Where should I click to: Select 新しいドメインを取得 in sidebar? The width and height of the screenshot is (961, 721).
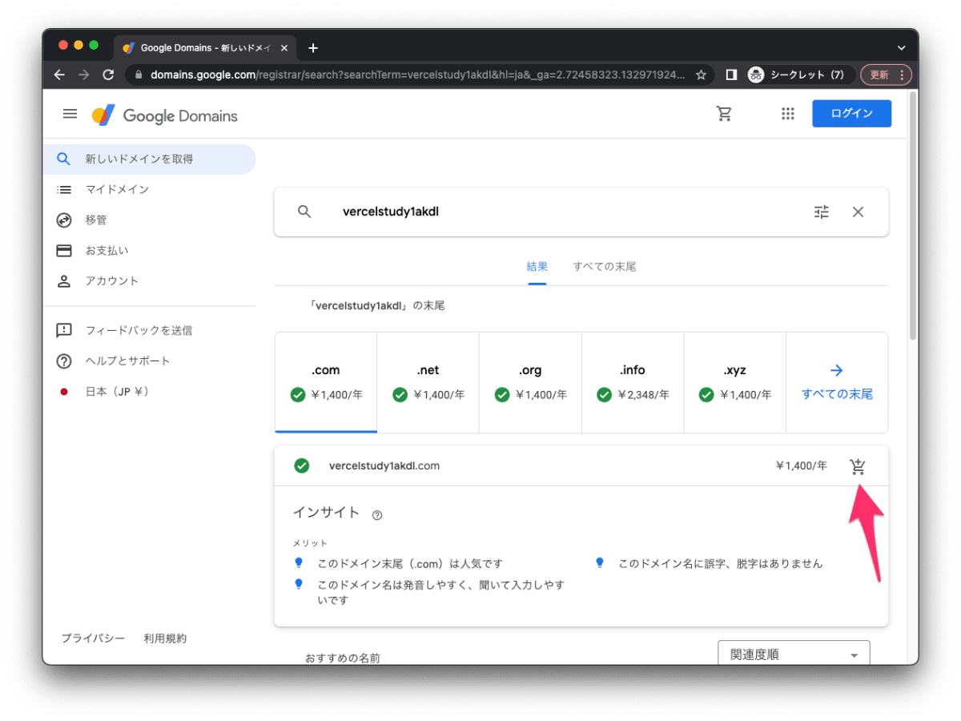(x=149, y=159)
